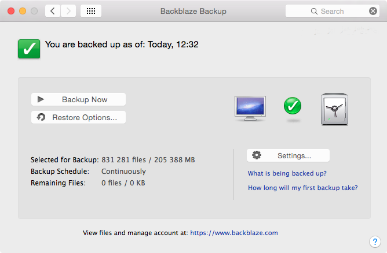Click the gear icon on Settings

(x=257, y=155)
